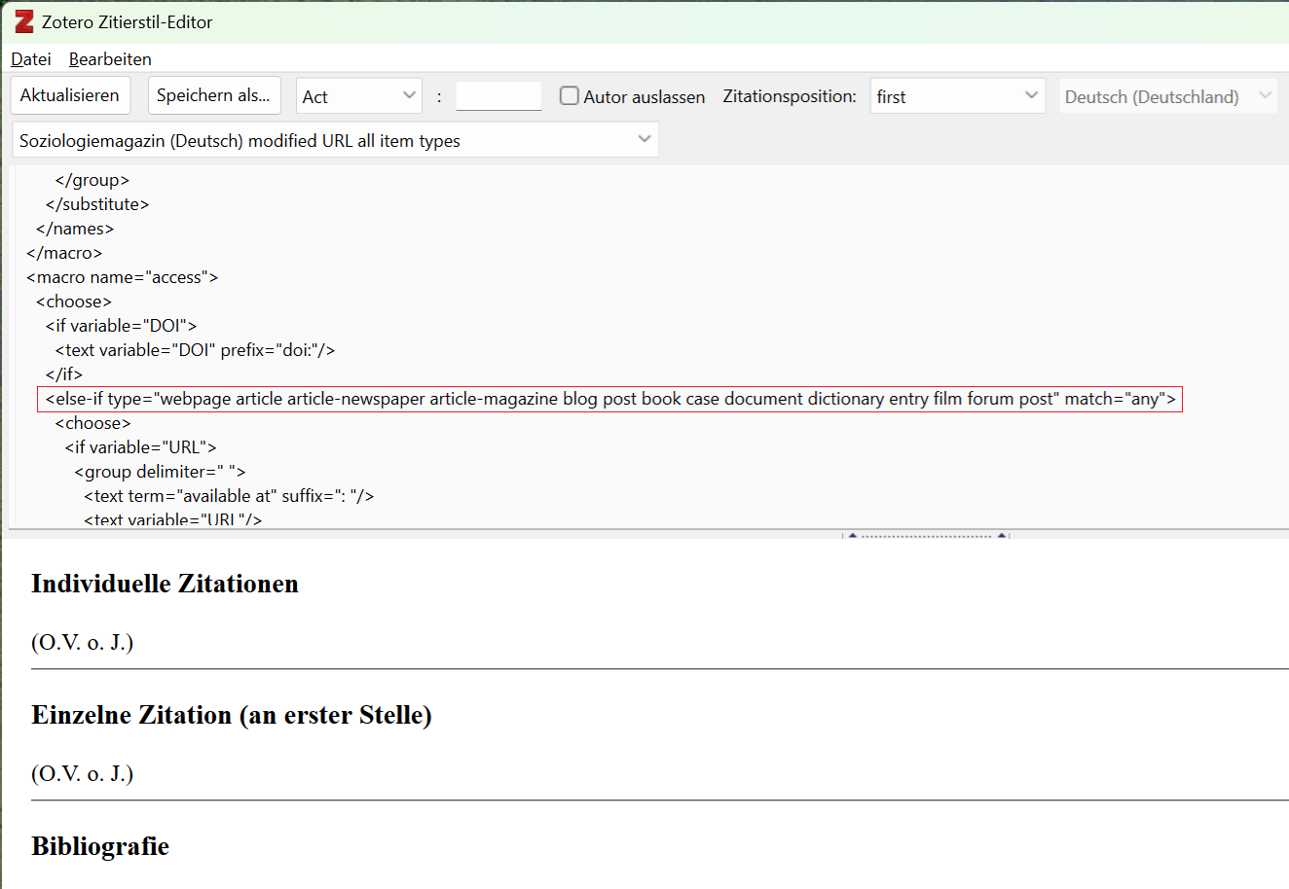Image resolution: width=1289 pixels, height=889 pixels.
Task: Click the line <if variable="DOI">
Action: (122, 326)
